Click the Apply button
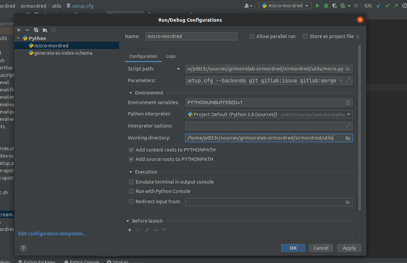Image resolution: width=407 pixels, height=263 pixels. coord(349,248)
